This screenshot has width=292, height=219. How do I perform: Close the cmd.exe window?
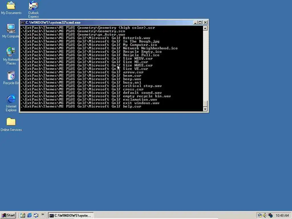click(205, 23)
